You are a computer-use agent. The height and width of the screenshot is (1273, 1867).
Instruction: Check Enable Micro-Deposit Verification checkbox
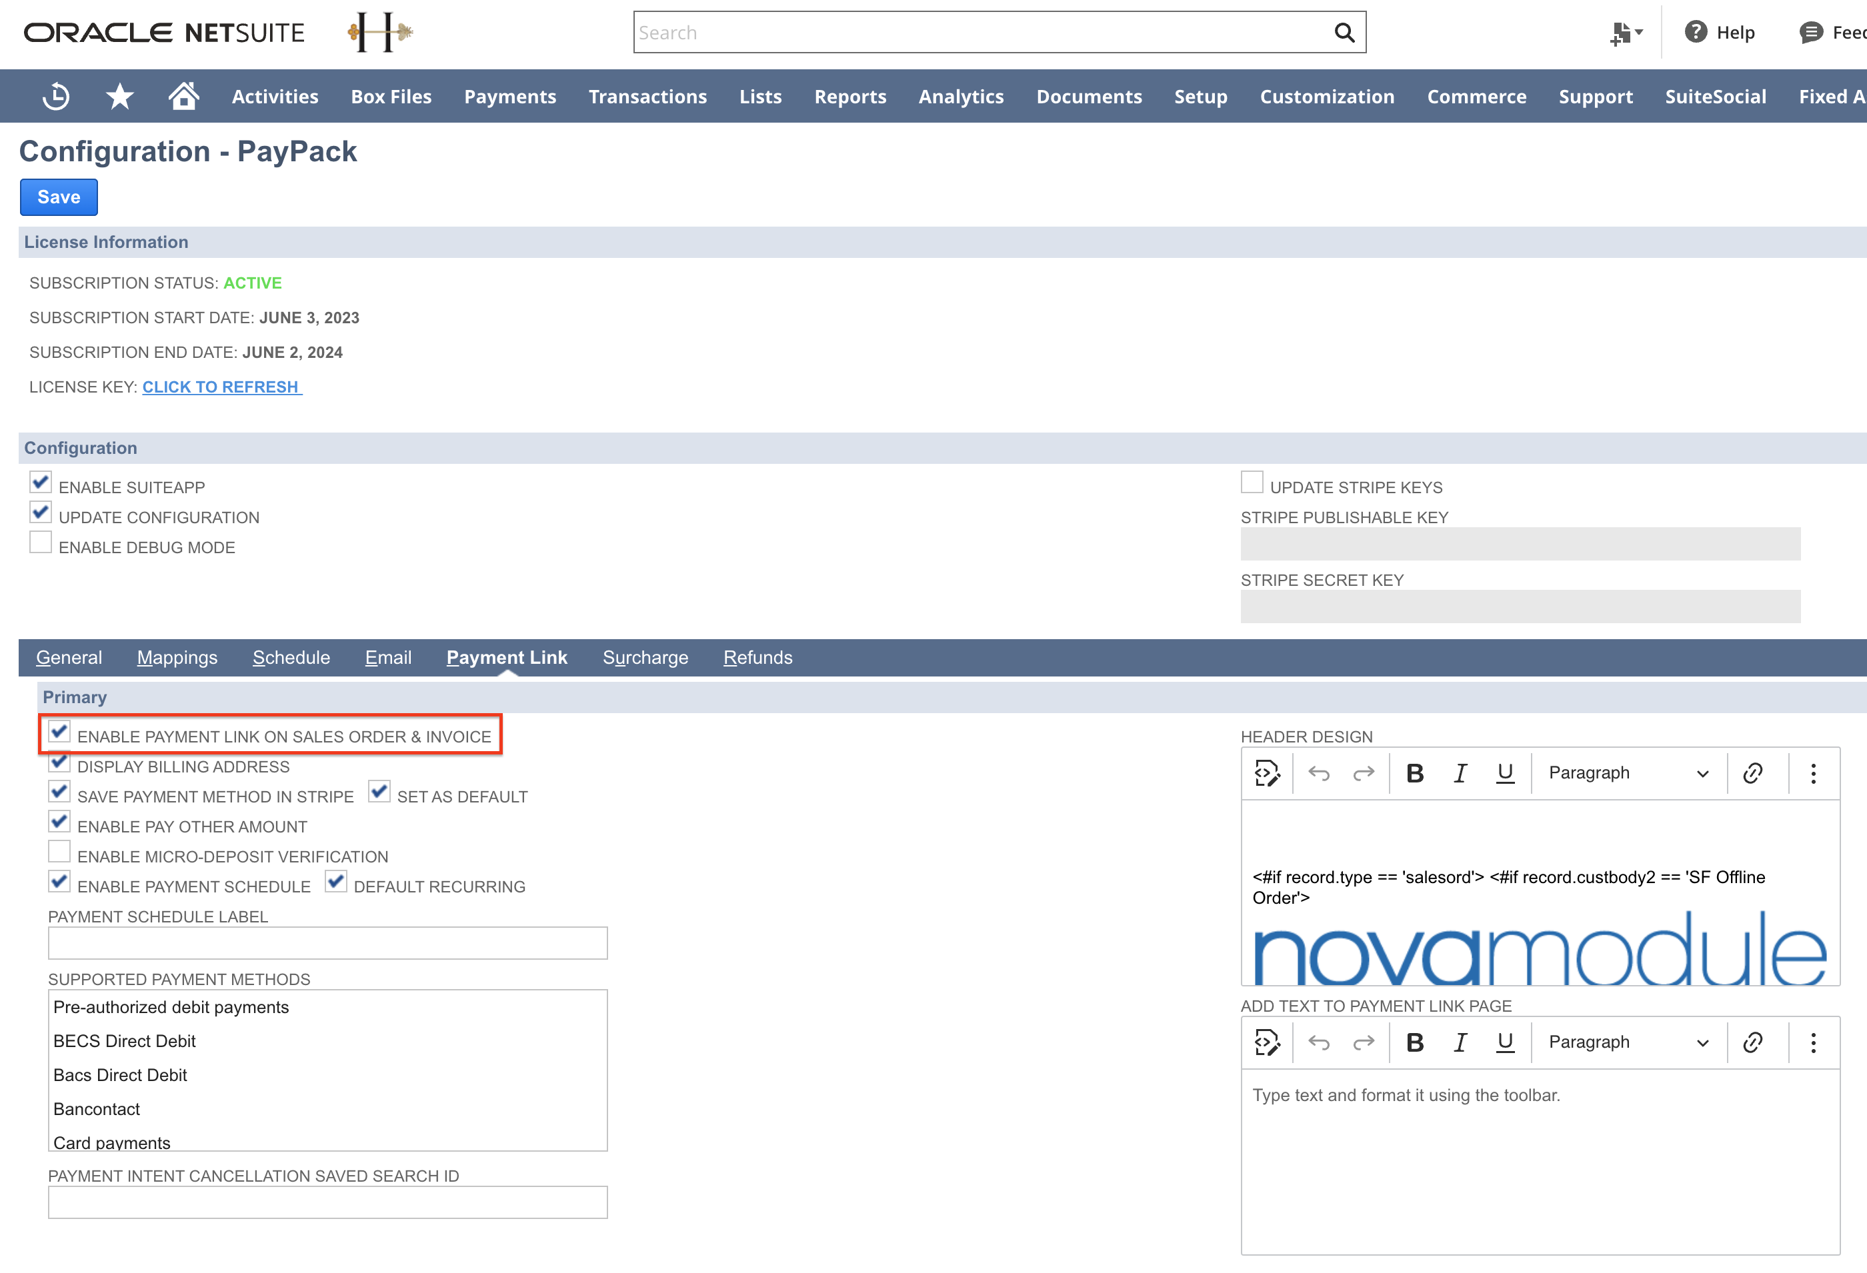coord(59,851)
